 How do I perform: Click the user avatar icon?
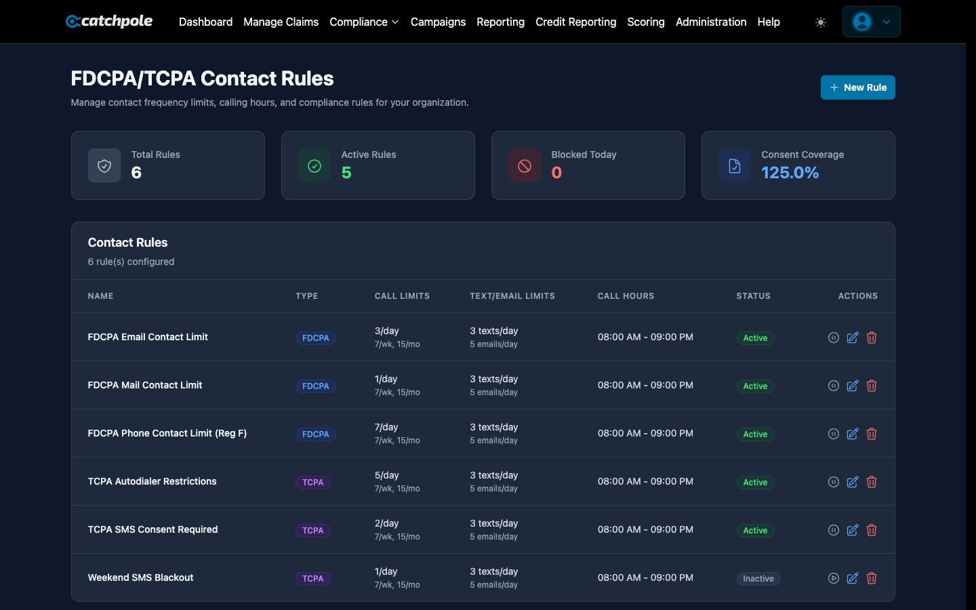pyautogui.click(x=861, y=21)
